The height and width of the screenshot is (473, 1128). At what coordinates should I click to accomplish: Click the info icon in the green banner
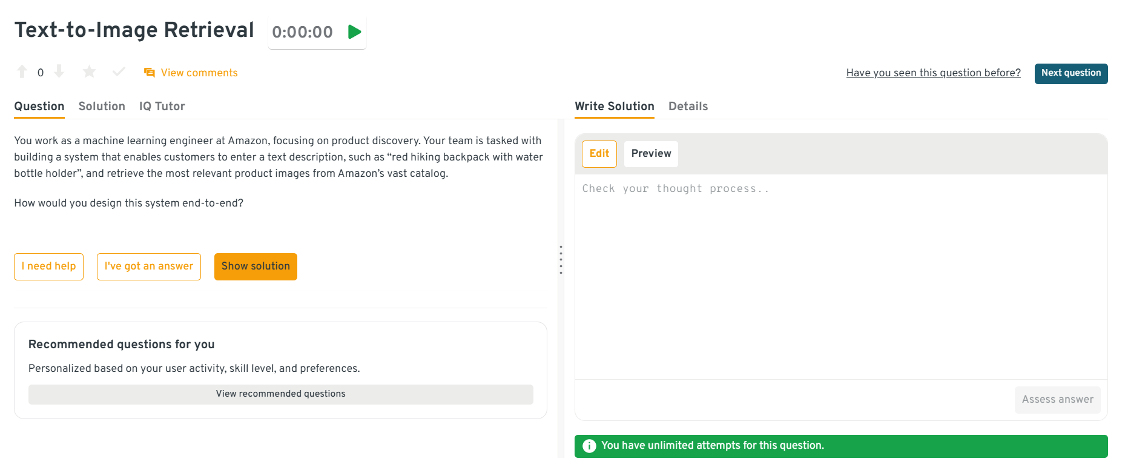click(x=589, y=446)
